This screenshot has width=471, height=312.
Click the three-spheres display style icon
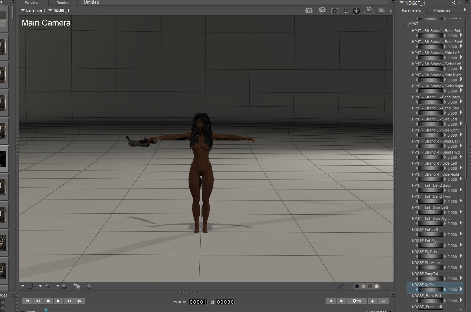(x=77, y=286)
